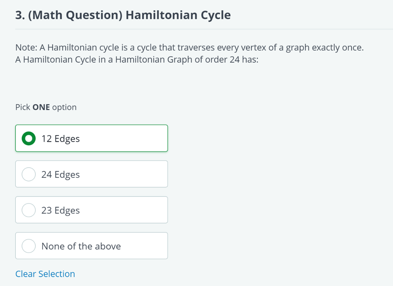Click the "24 Edges" label text

pos(61,174)
